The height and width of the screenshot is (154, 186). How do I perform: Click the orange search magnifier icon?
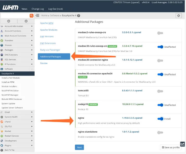pos(32,16)
